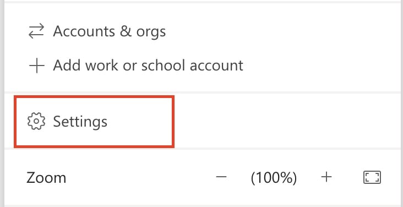403x207 pixels.
Task: Decrease the zoom level below 100%
Action: pyautogui.click(x=221, y=177)
